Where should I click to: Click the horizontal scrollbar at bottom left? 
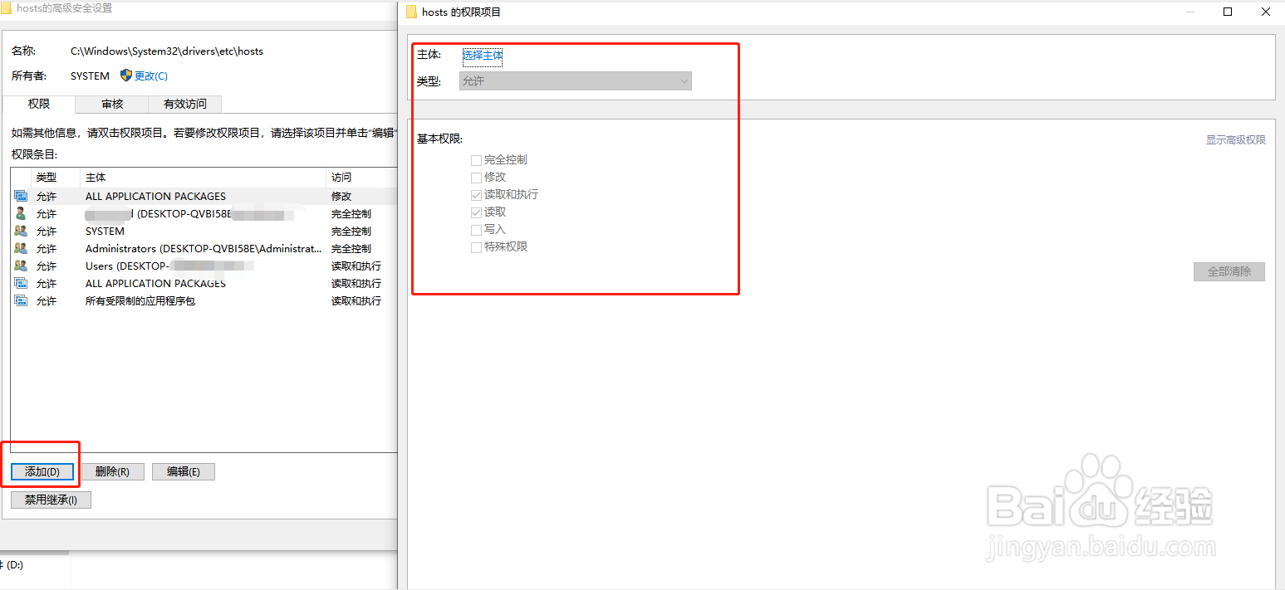coord(33,551)
